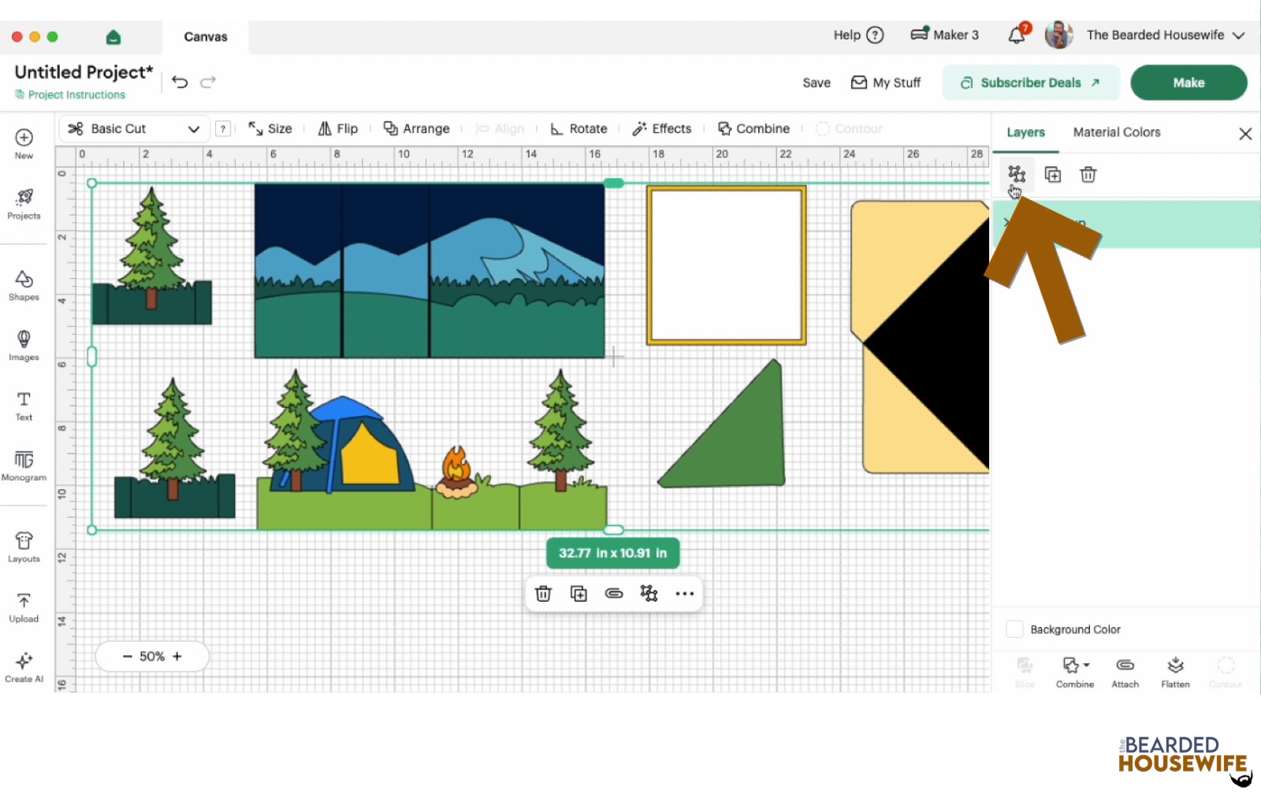
Task: Attach selection from floating toolbar
Action: pos(614,593)
